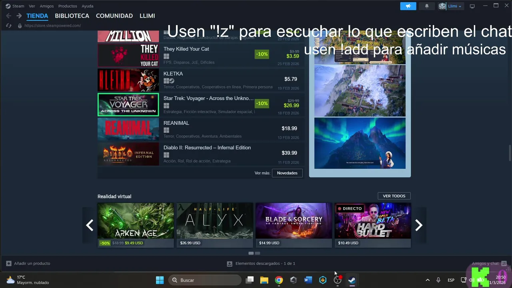Open the Blade & Sorcery card
Screen dimensions: 512x288
coord(294,225)
